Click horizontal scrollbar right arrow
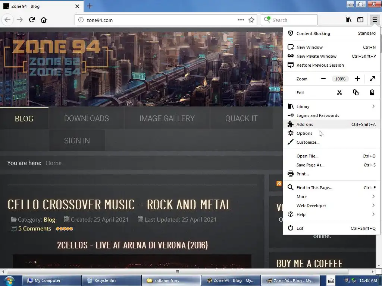The height and width of the screenshot is (286, 382). point(373,271)
